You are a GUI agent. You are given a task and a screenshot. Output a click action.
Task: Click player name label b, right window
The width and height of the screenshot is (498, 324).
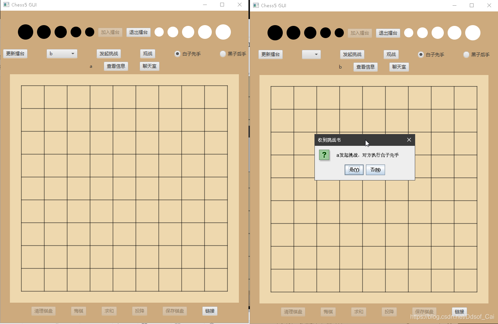coord(340,67)
